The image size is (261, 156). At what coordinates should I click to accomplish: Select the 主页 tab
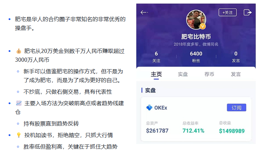tap(156, 74)
